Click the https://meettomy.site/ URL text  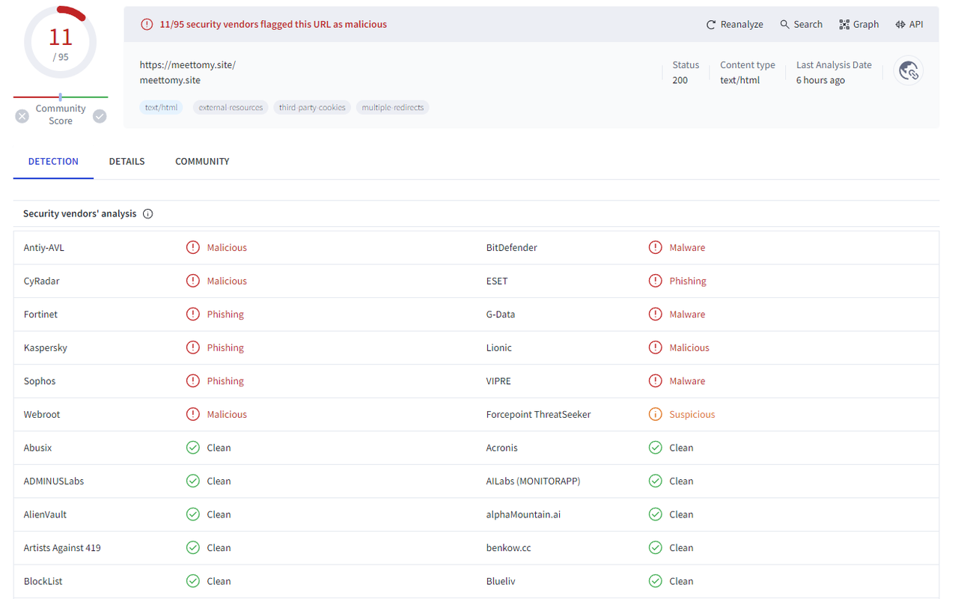(x=188, y=65)
